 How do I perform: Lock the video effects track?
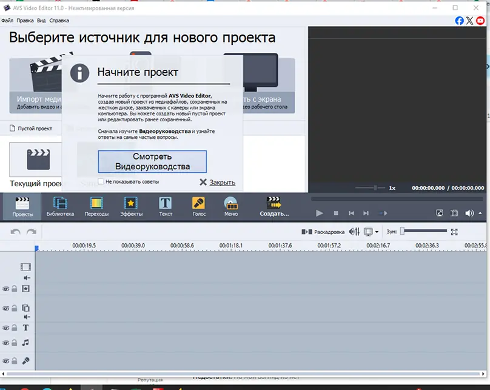coord(15,289)
